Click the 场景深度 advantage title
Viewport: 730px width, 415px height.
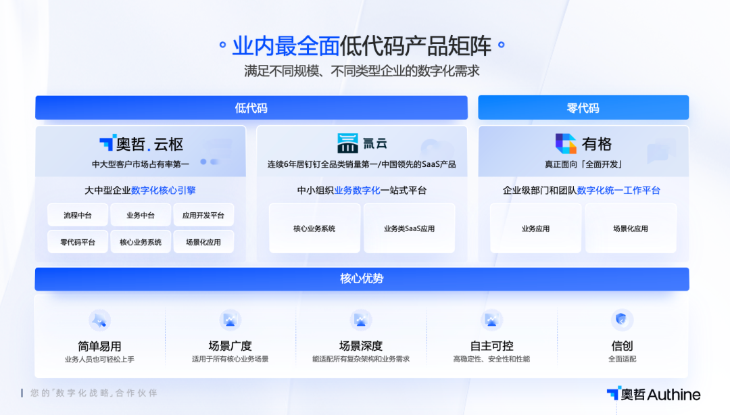coord(361,345)
